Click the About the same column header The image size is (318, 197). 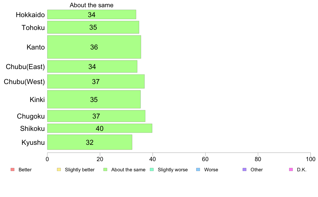[x=92, y=5]
